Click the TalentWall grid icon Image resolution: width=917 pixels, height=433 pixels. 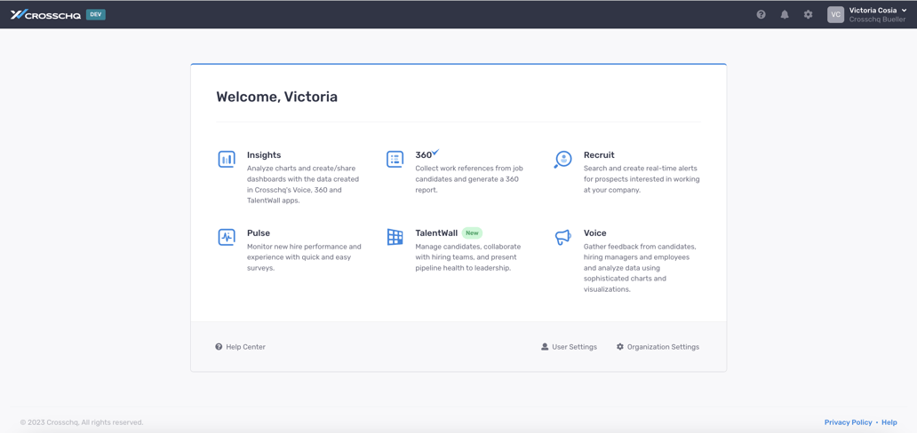(395, 237)
